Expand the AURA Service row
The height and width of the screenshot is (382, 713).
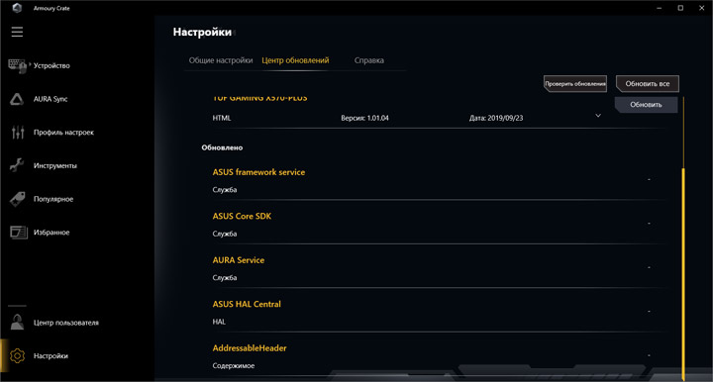click(x=649, y=268)
